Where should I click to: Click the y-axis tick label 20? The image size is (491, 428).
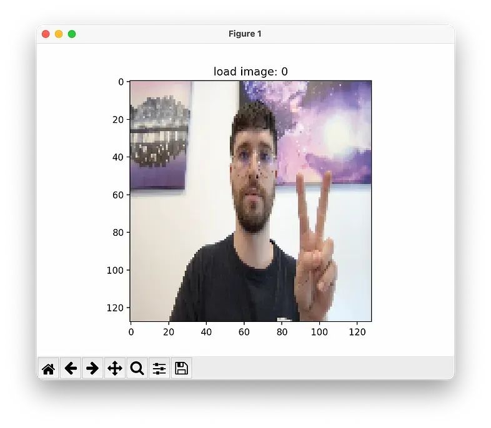(117, 120)
